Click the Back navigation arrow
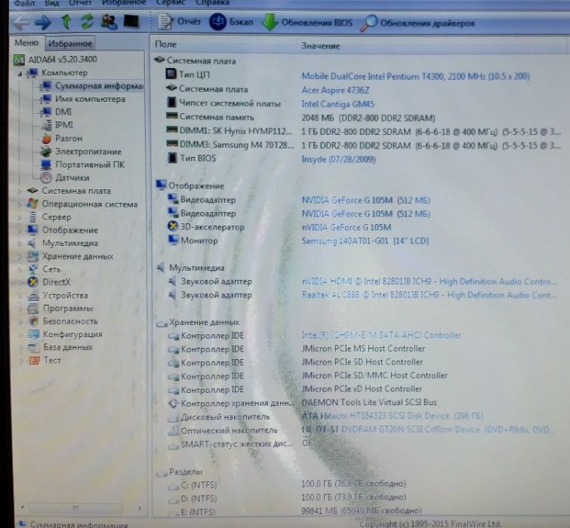Viewport: 570px width, 528px height. tap(21, 23)
